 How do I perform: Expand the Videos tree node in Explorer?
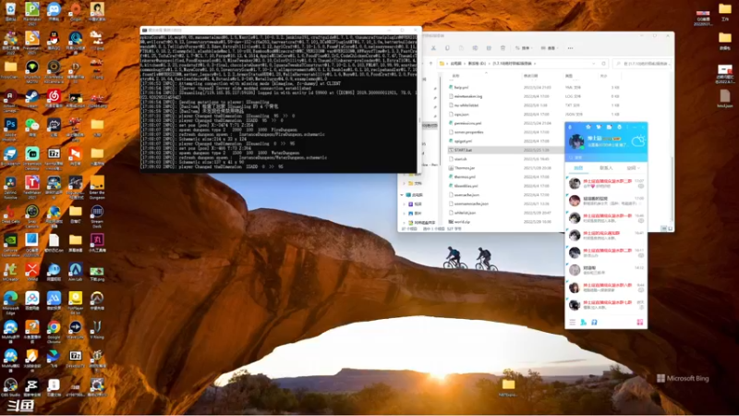(405, 204)
